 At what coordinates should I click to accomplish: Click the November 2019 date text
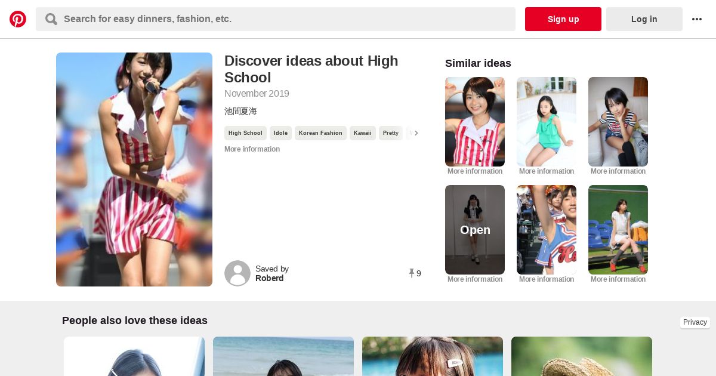click(257, 94)
